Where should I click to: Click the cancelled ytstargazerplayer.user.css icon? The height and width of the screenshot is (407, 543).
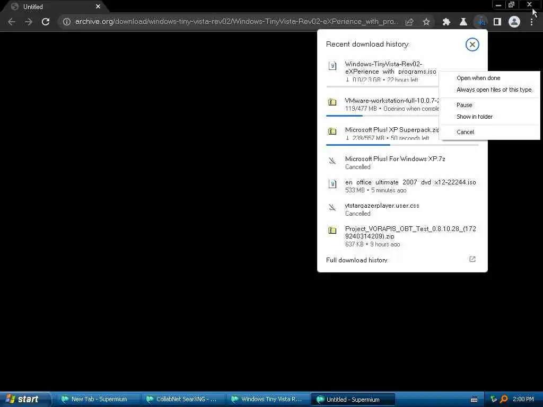[332, 207]
